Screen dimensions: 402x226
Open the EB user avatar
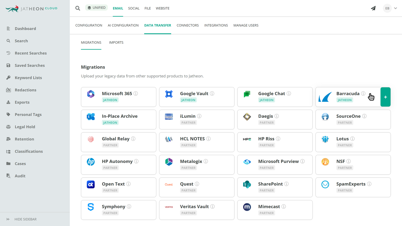click(387, 8)
